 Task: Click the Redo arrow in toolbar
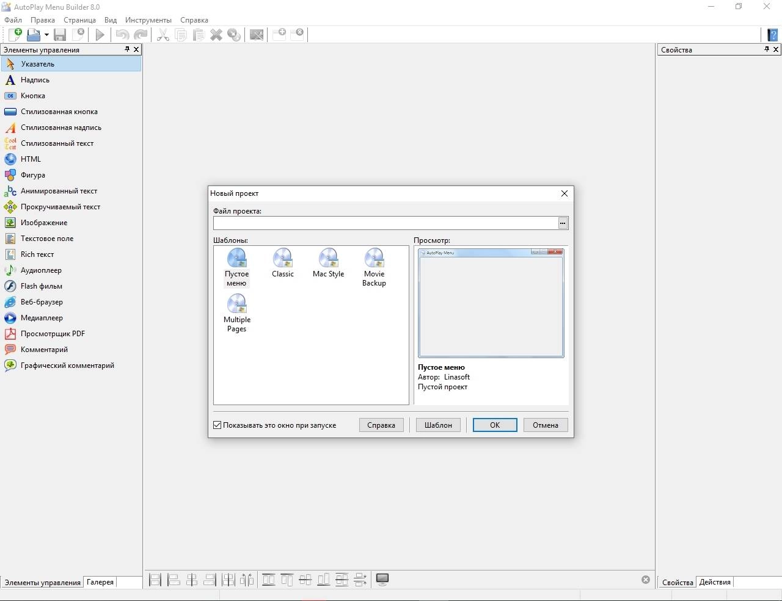point(141,35)
